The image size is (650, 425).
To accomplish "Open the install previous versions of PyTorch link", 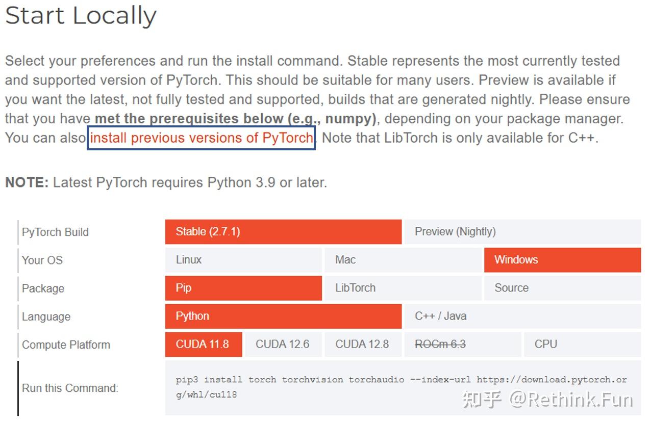I will click(201, 138).
